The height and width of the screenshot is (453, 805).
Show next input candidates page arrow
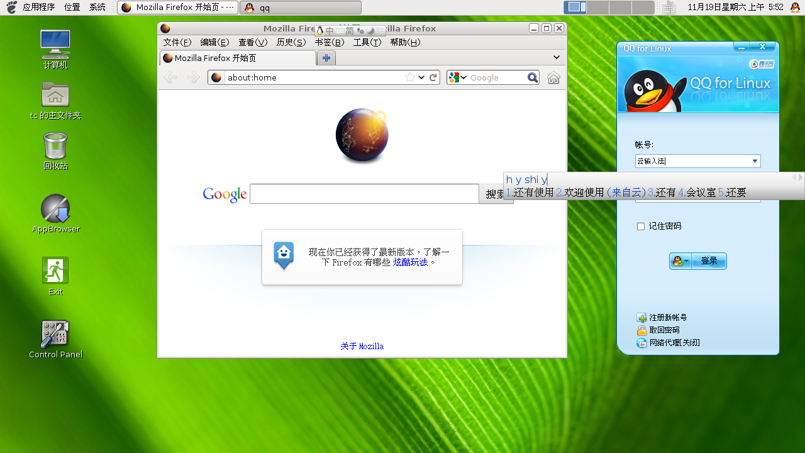800,178
